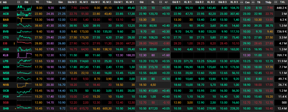
Task: Switch columns using arrows before TB header
Action: pyautogui.click(x=253, y=2)
